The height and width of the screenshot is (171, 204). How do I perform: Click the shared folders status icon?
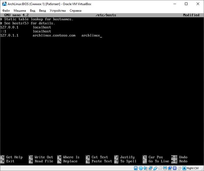point(160,168)
